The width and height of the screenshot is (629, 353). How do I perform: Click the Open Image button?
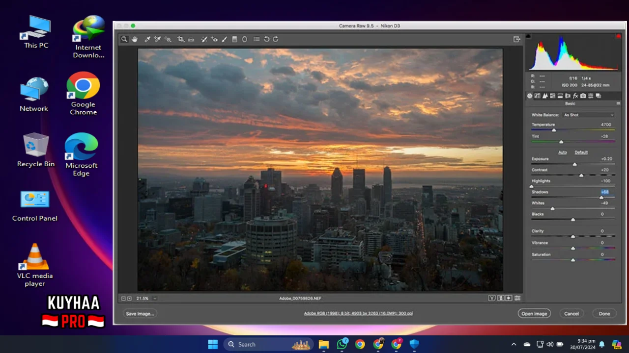coord(534,313)
